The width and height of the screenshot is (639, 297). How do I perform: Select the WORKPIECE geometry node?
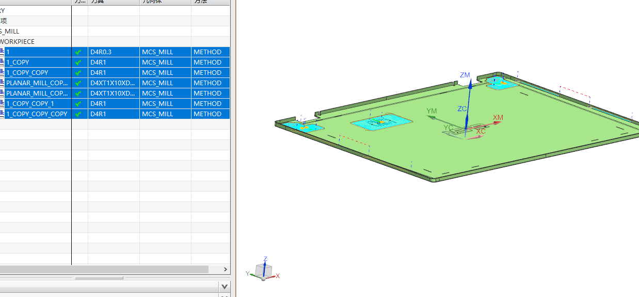(x=17, y=42)
